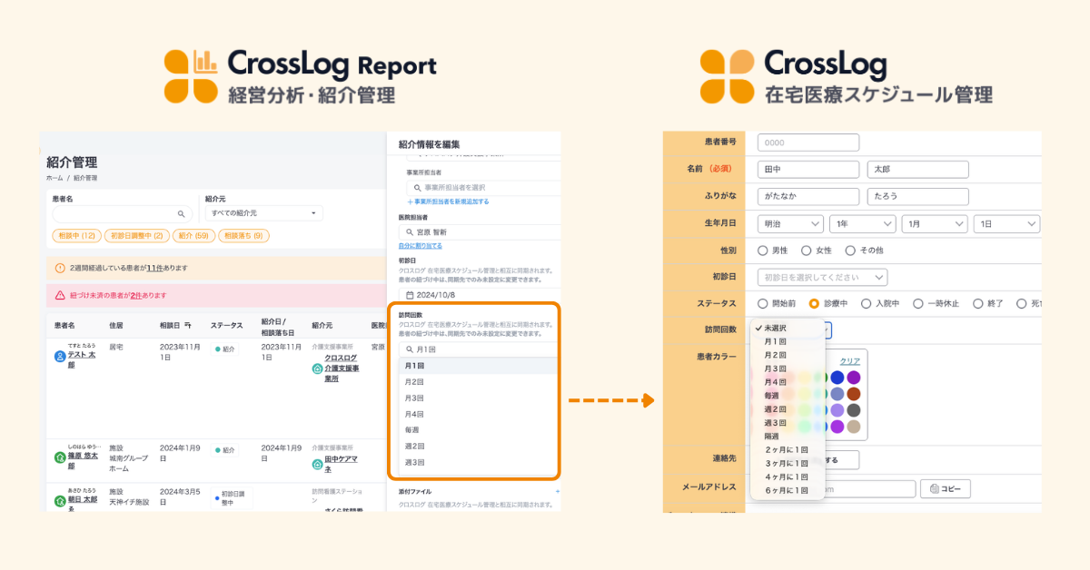This screenshot has width=1090, height=570.
Task: Choose 隔週 in CrossLog schedule visit menu
Action: click(788, 436)
